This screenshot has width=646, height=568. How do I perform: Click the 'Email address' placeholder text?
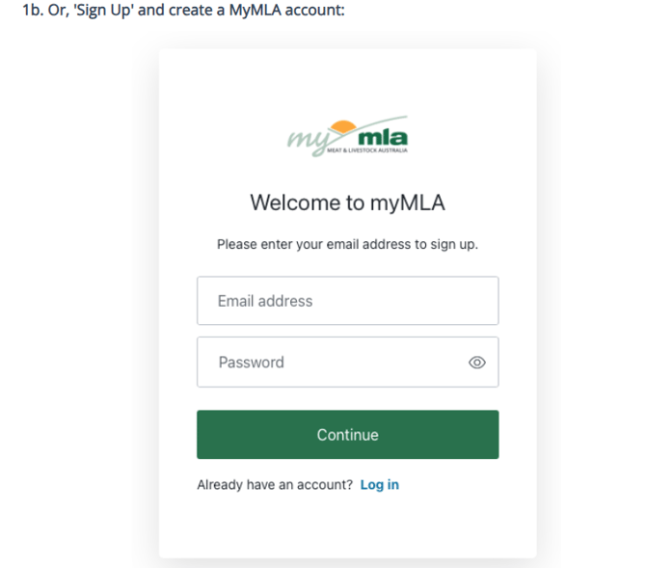click(x=265, y=301)
